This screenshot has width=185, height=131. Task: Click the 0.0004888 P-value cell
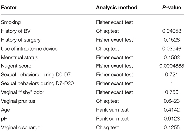coord(172,66)
